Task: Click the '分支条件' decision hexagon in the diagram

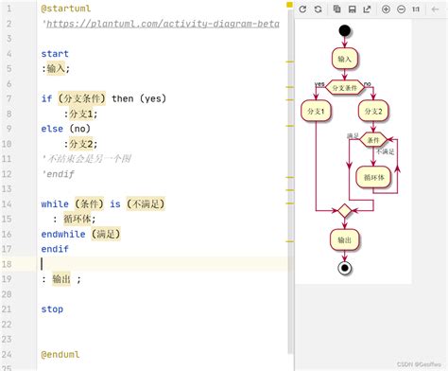Action: tap(345, 88)
